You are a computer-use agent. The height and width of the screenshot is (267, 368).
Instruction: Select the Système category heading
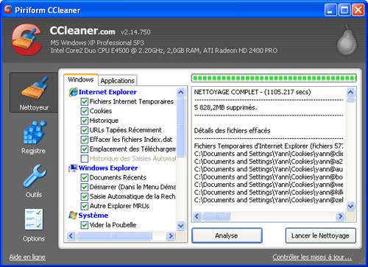click(x=93, y=216)
